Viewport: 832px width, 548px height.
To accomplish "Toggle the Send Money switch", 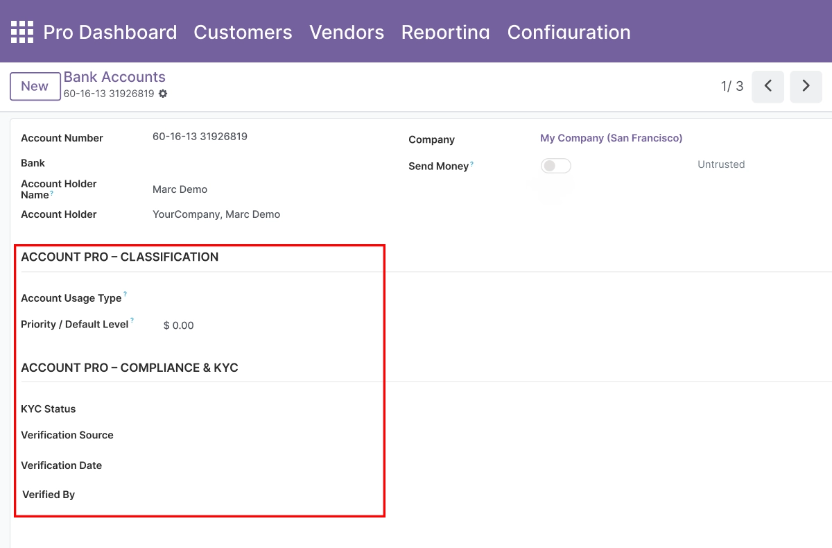I will 555,166.
